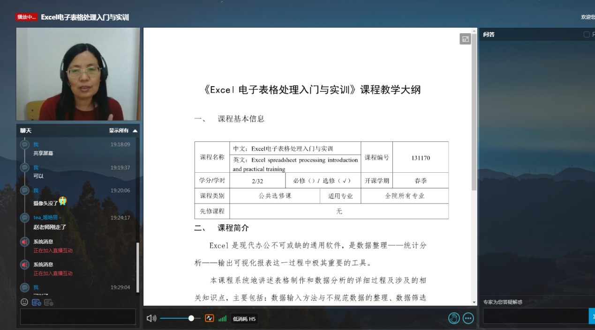Click the chat message input box

click(78, 316)
